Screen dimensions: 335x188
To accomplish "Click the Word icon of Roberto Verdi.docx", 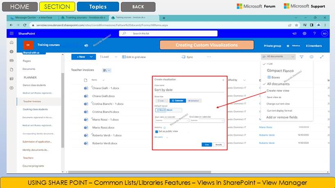I will coord(86,143).
